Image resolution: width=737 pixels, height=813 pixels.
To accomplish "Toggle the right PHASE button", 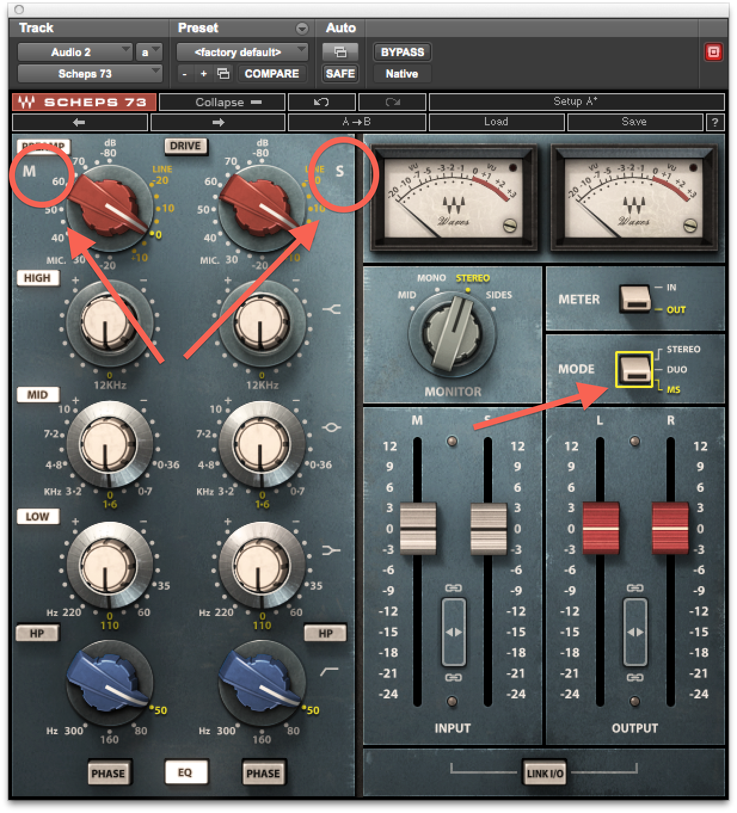I will [263, 774].
